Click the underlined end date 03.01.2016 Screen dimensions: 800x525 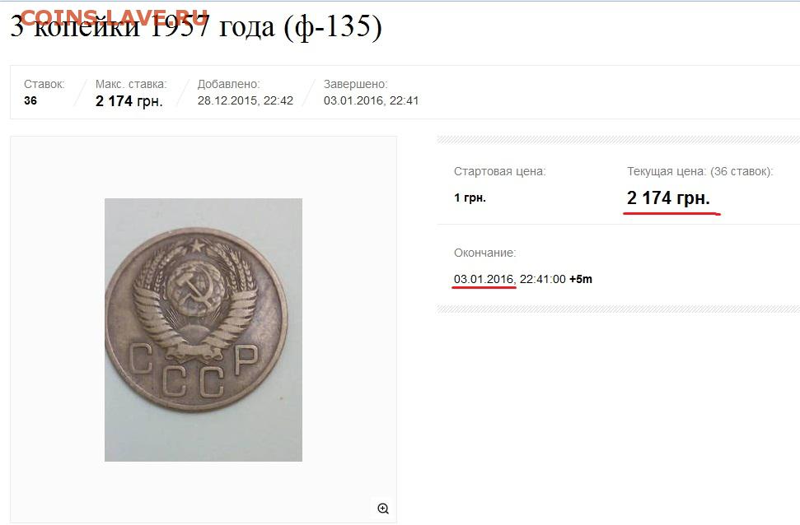tap(484, 279)
